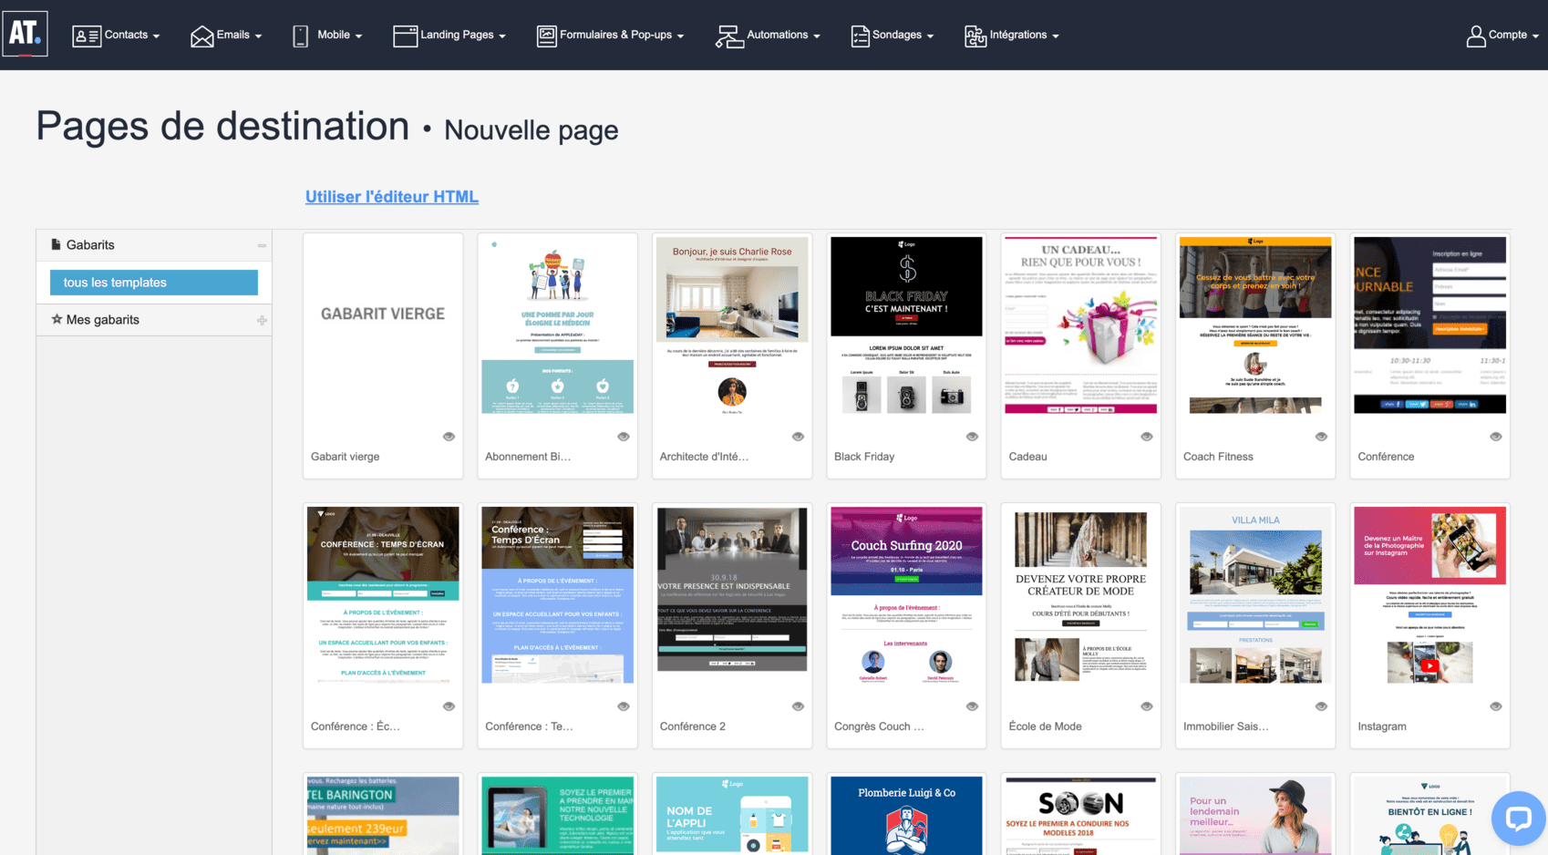The image size is (1548, 855).
Task: Click the Sondages survey icon
Action: 860,36
